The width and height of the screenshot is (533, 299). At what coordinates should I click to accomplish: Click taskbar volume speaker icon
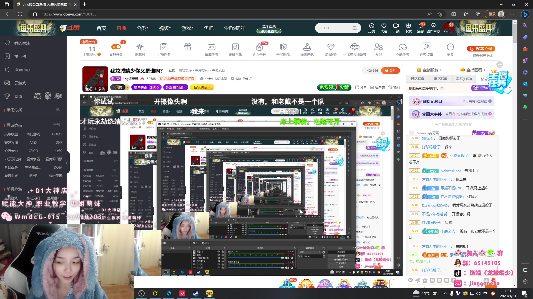478,293
